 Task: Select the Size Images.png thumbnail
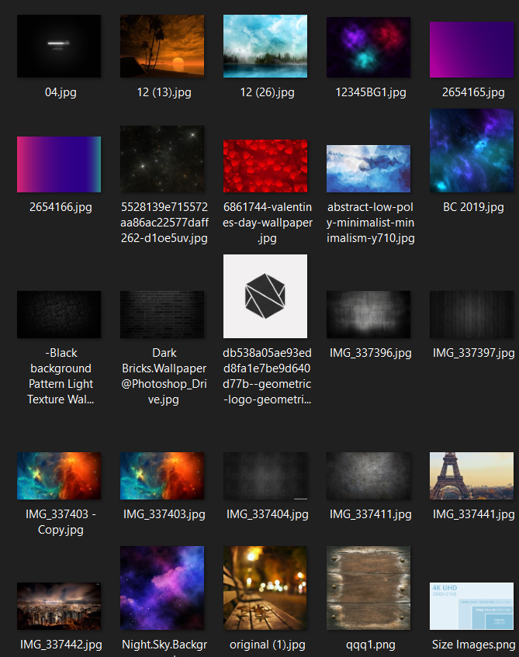472,606
